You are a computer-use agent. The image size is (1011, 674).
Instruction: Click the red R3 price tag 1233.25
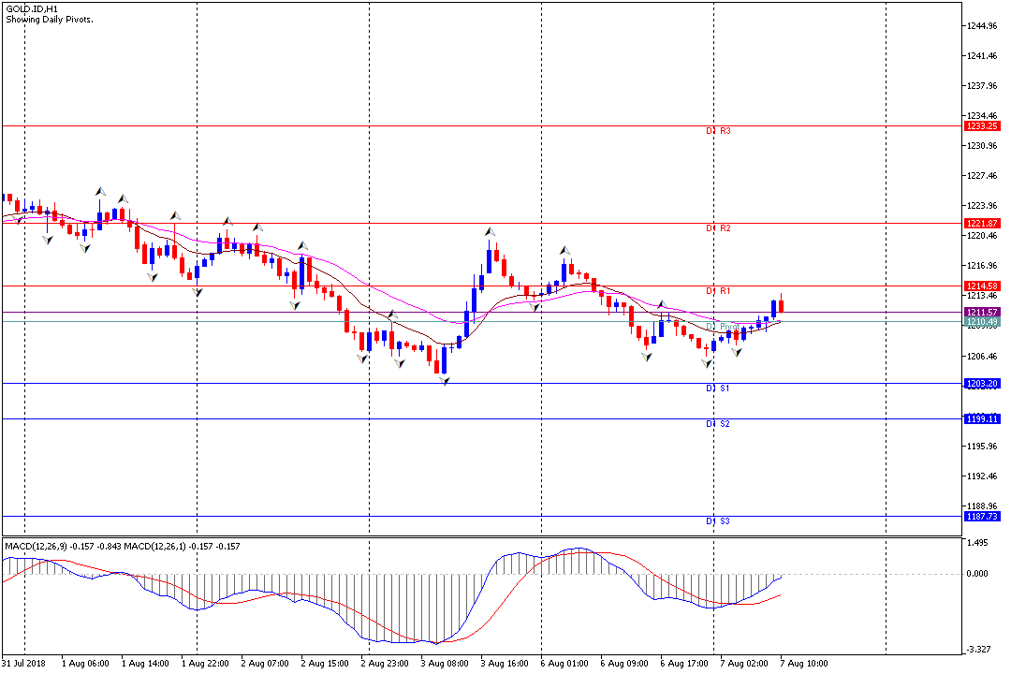pyautogui.click(x=982, y=125)
